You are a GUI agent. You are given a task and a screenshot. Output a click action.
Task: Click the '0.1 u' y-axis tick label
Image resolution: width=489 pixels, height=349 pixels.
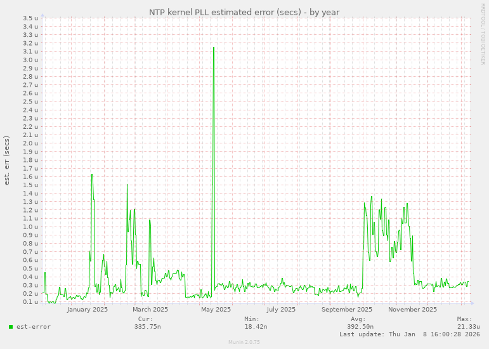click(x=30, y=301)
